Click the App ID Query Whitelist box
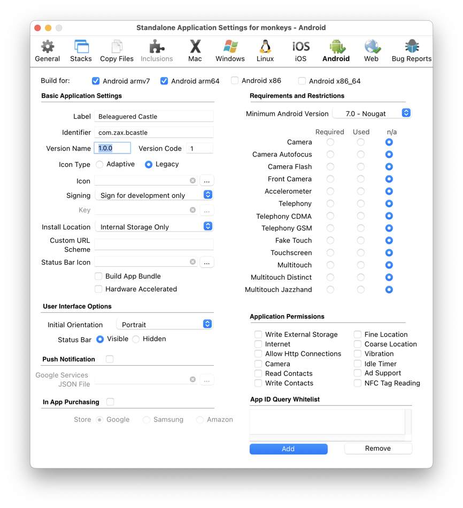Image resolution: width=463 pixels, height=508 pixels. pyautogui.click(x=327, y=422)
